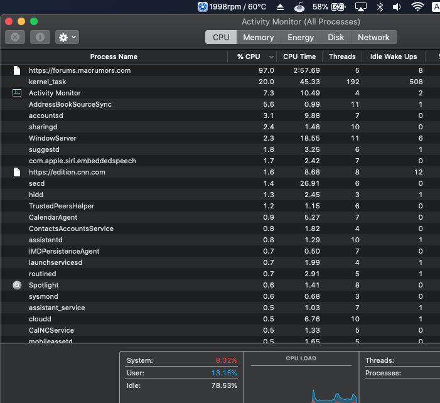Click the edition.cnn.com document icon

17,172
